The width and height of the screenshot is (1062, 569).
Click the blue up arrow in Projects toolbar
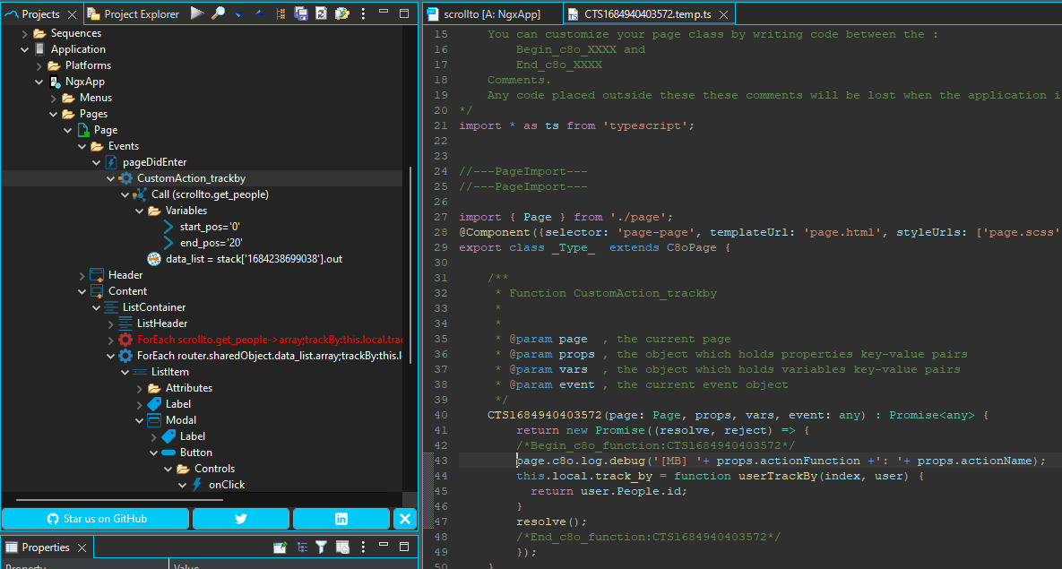(x=258, y=13)
